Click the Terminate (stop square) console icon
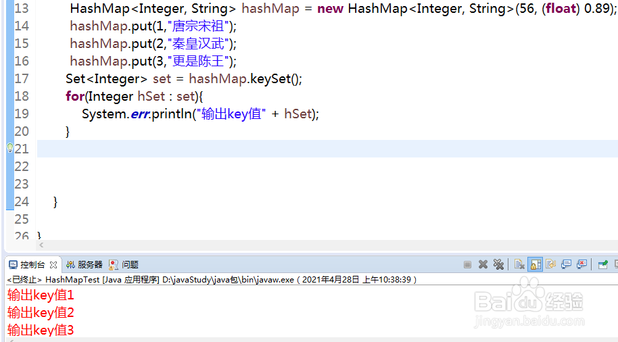The width and height of the screenshot is (618, 342). (467, 264)
